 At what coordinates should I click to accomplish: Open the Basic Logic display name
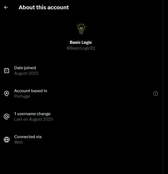click(x=81, y=42)
